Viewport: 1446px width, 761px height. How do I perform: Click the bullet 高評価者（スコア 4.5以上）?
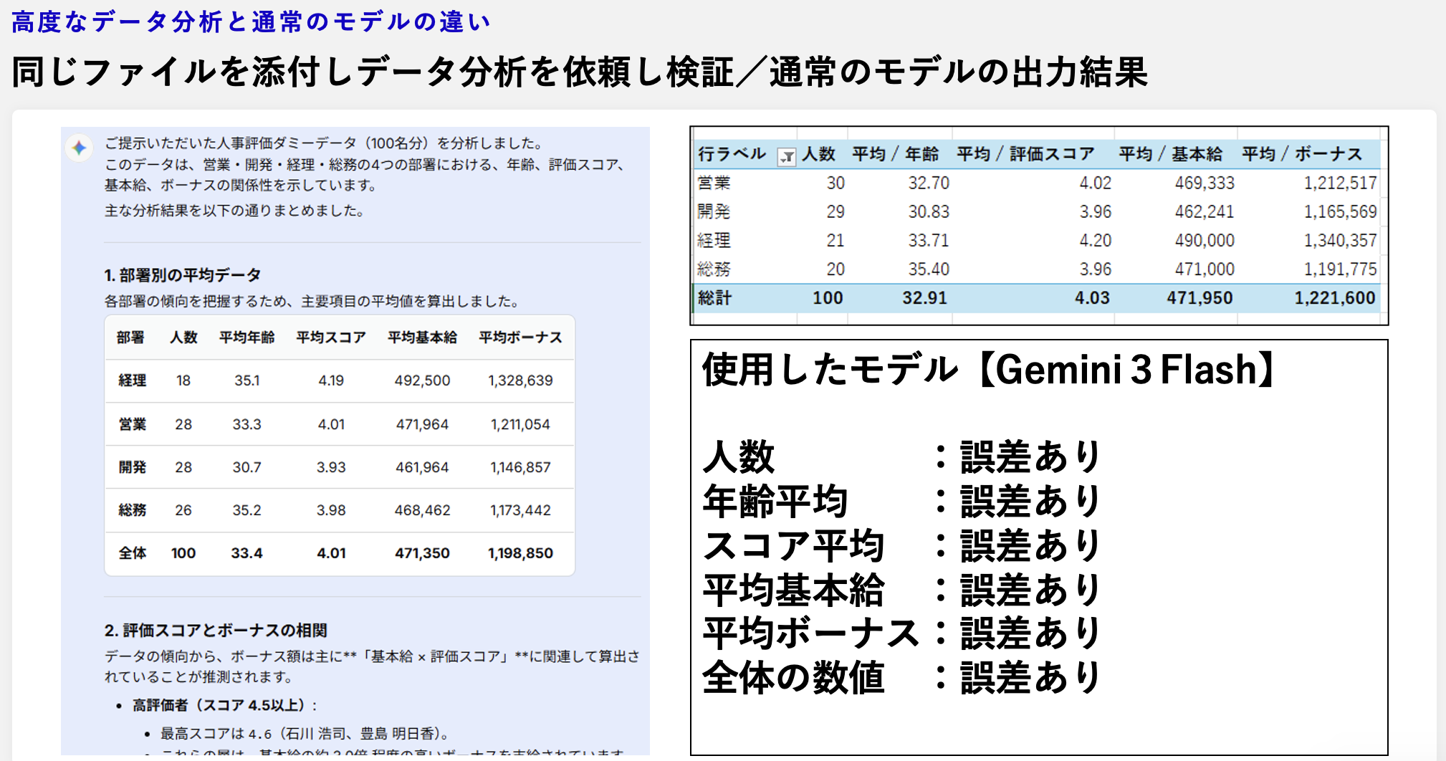[224, 706]
